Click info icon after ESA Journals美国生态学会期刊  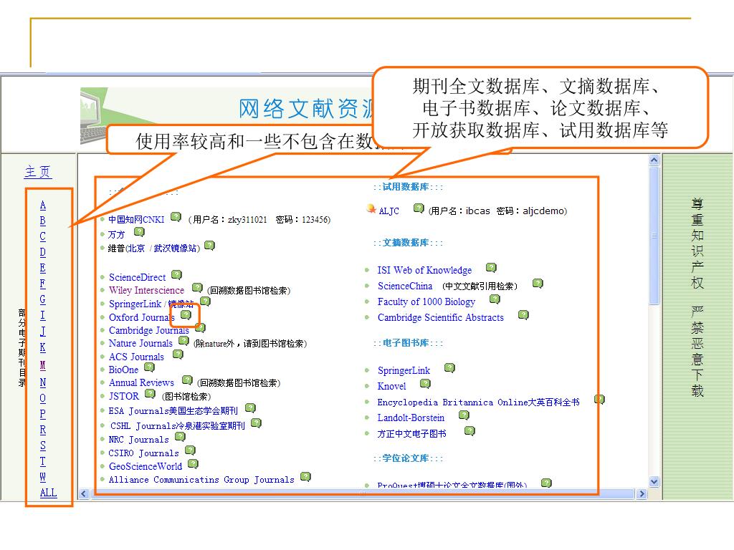tap(250, 407)
